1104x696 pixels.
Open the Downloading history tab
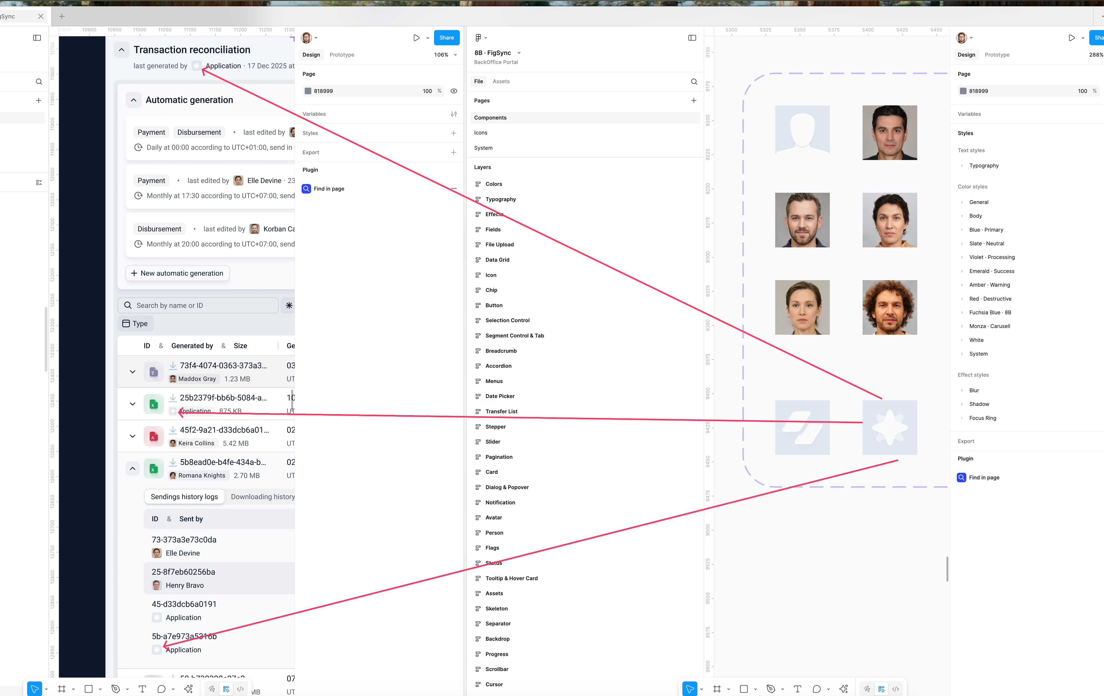point(263,497)
